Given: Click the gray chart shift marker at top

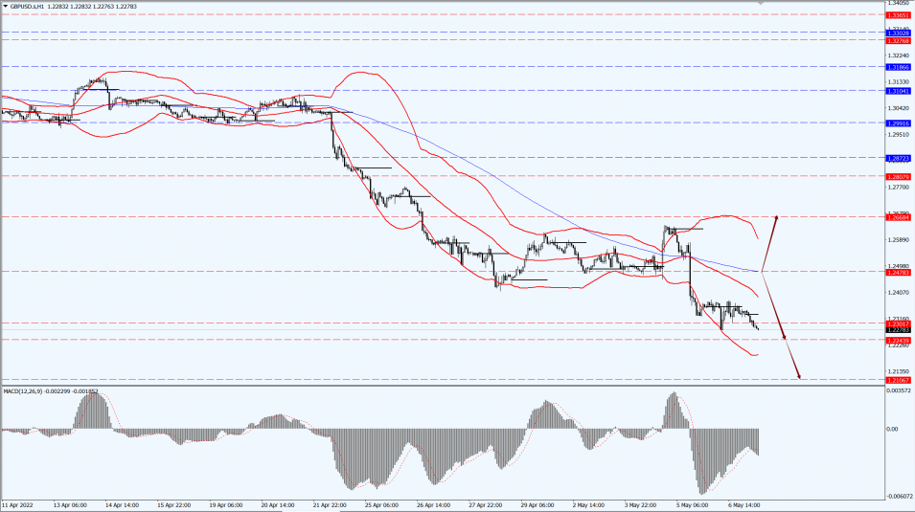Looking at the screenshot, I should click(762, 4).
